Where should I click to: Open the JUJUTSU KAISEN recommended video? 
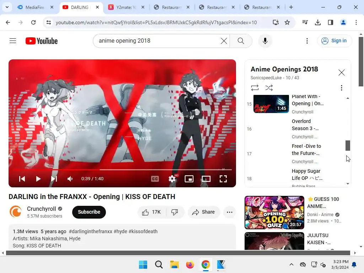(274, 241)
